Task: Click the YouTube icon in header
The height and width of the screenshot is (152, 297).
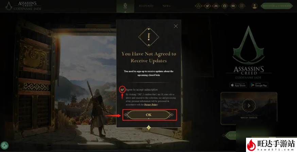Action: 233,6
